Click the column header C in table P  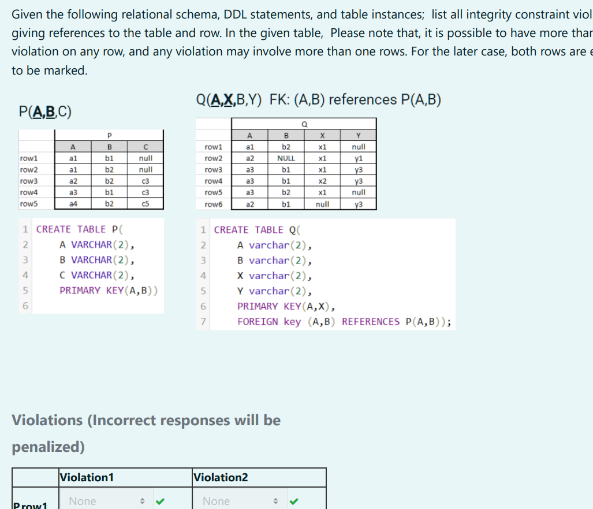pos(146,146)
